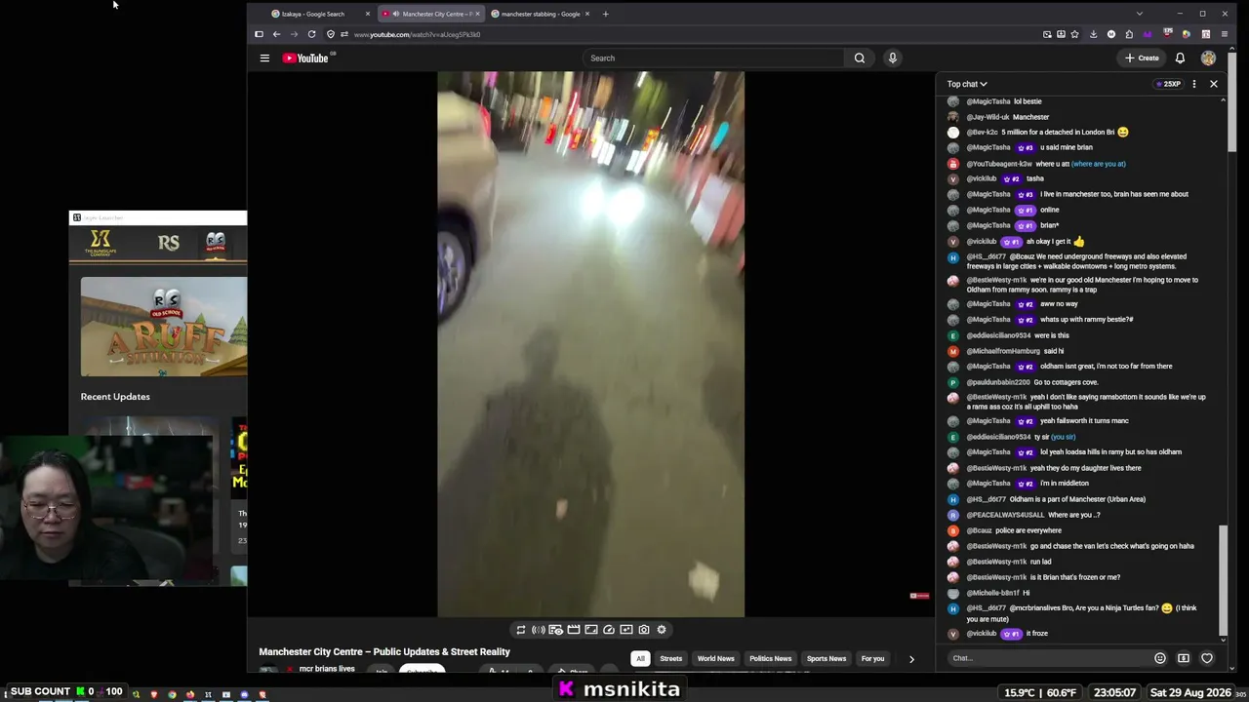
Task: Open the emoji picker in chat
Action: tap(1160, 658)
